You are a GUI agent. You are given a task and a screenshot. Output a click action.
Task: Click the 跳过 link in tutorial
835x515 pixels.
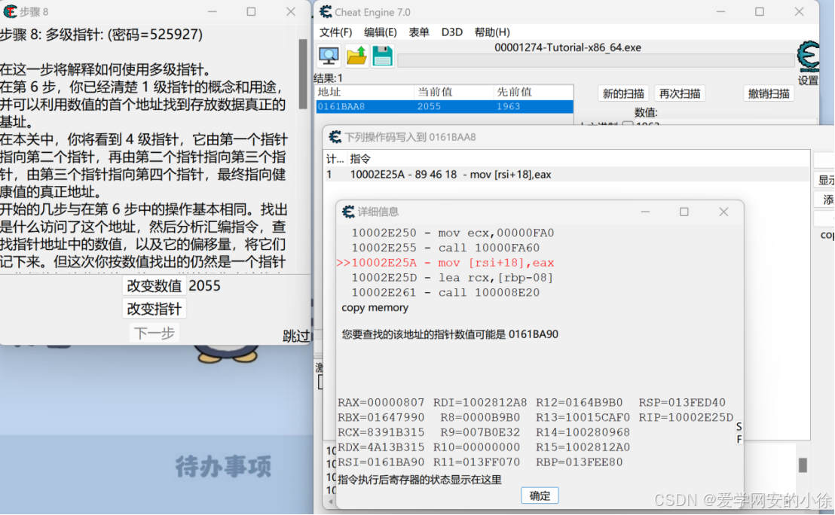pos(295,336)
